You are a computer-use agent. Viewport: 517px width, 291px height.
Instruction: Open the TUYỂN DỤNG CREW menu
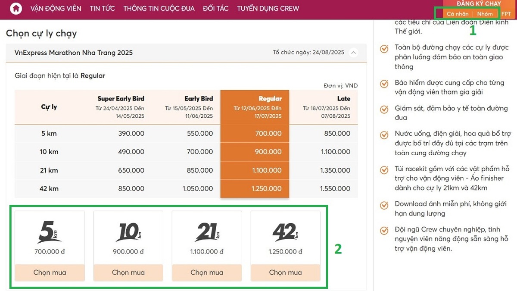[x=268, y=9]
